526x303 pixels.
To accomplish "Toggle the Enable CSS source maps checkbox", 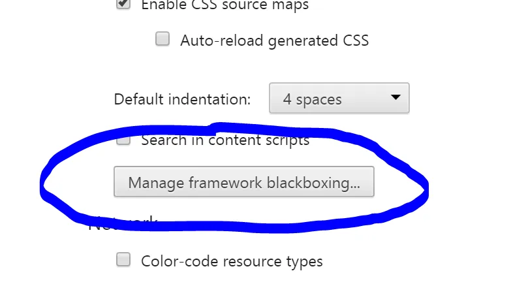I will point(123,4).
